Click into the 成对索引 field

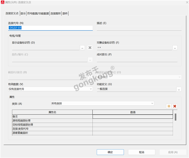click(137, 59)
